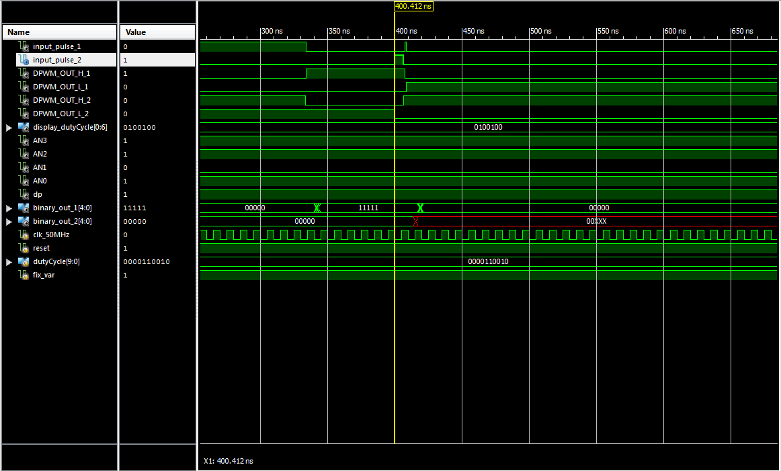781x471 pixels.
Task: Click the AN0 signal icon
Action: (x=24, y=181)
